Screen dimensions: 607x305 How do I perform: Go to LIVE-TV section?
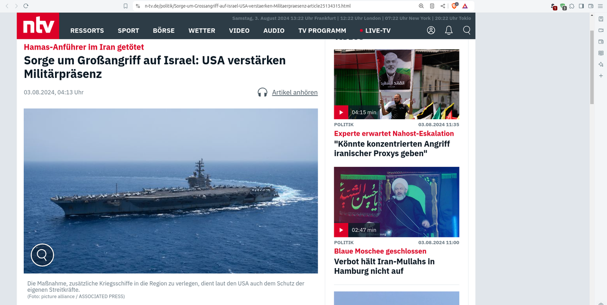pos(375,30)
